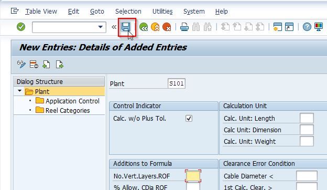The height and width of the screenshot is (190, 327).
Task: Click the Plant field showing S101
Action: (177, 83)
